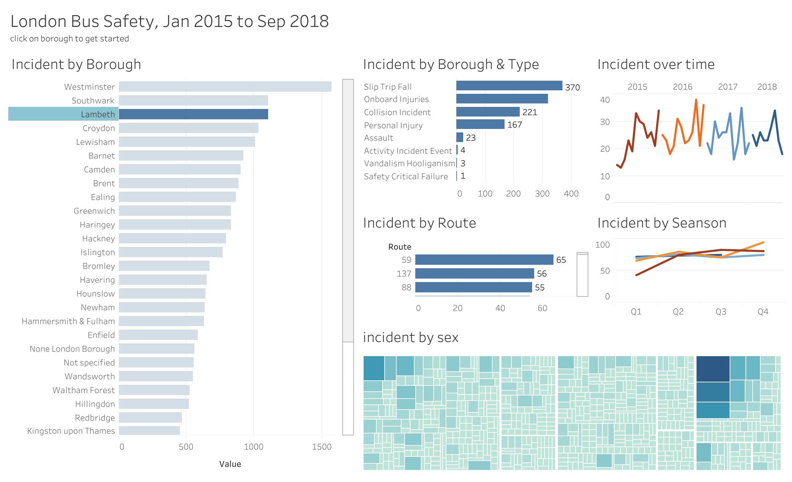Click Kingston upon Thames label
The width and height of the screenshot is (792, 482).
click(71, 431)
